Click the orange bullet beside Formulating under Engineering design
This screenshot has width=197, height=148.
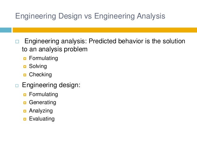(25, 95)
